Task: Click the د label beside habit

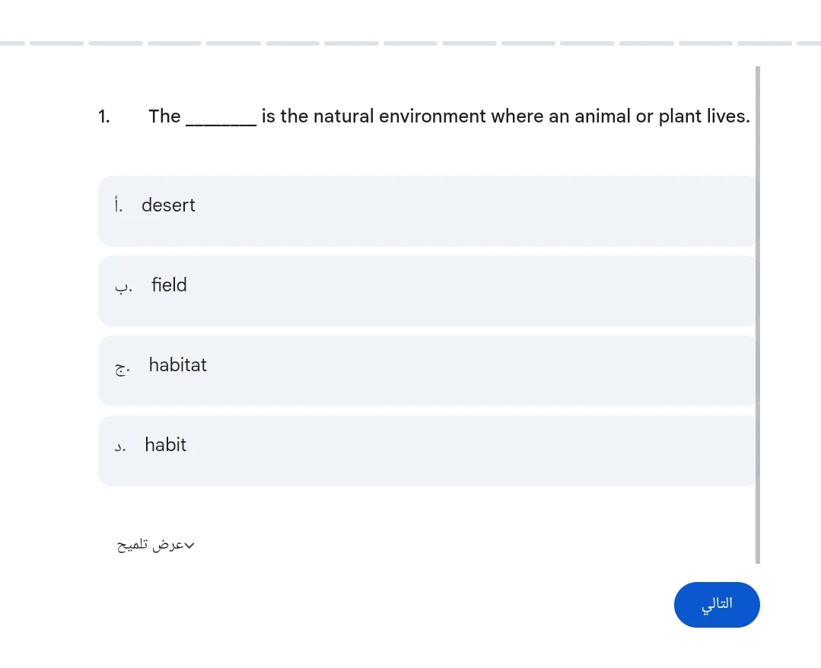Action: 120,446
